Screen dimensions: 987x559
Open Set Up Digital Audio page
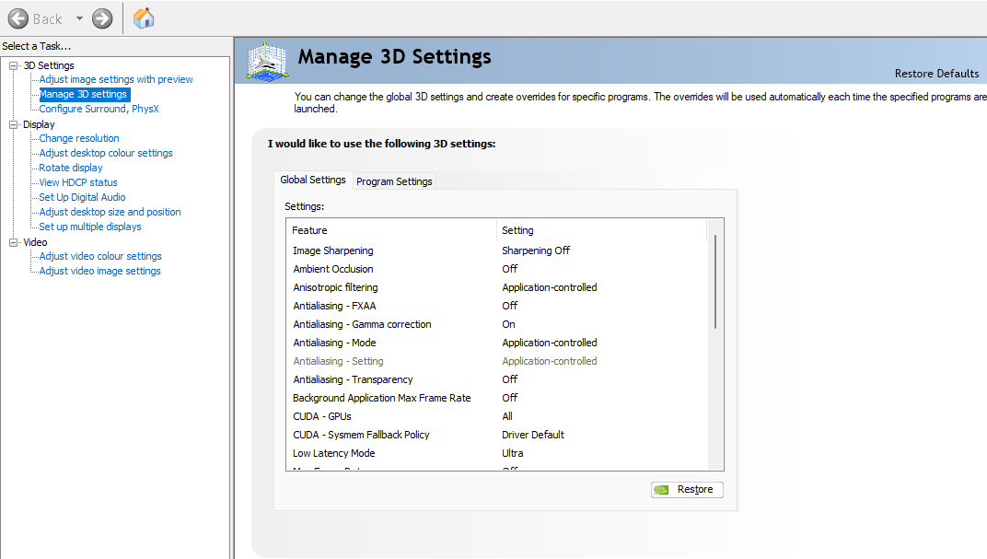(x=83, y=197)
